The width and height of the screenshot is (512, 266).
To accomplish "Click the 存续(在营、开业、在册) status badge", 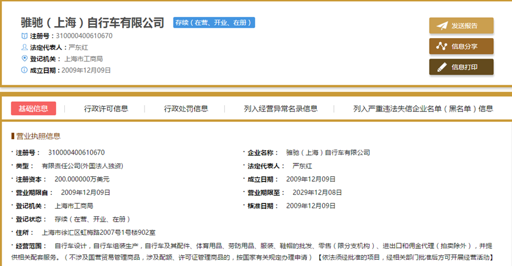I will coord(214,23).
